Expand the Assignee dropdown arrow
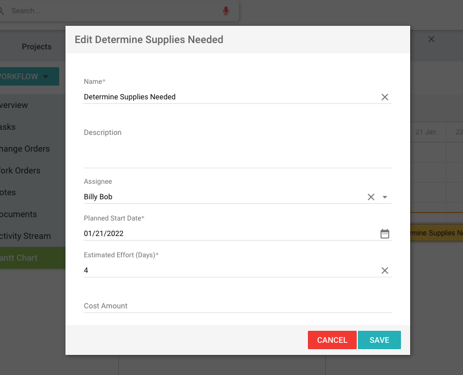463x375 pixels. pyautogui.click(x=385, y=197)
